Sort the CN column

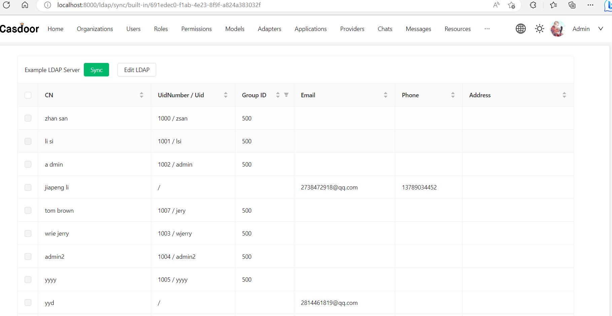pyautogui.click(x=141, y=95)
